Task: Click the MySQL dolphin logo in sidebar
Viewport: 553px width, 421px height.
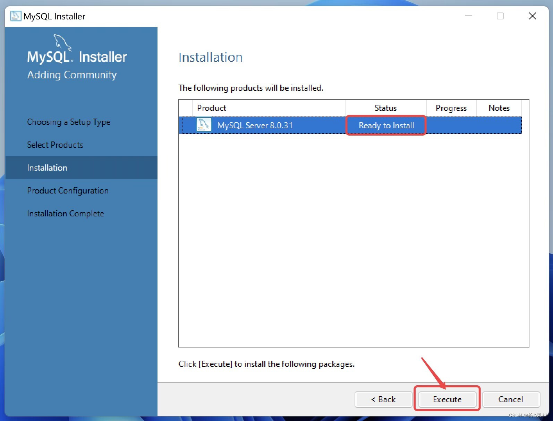Action: 62,42
